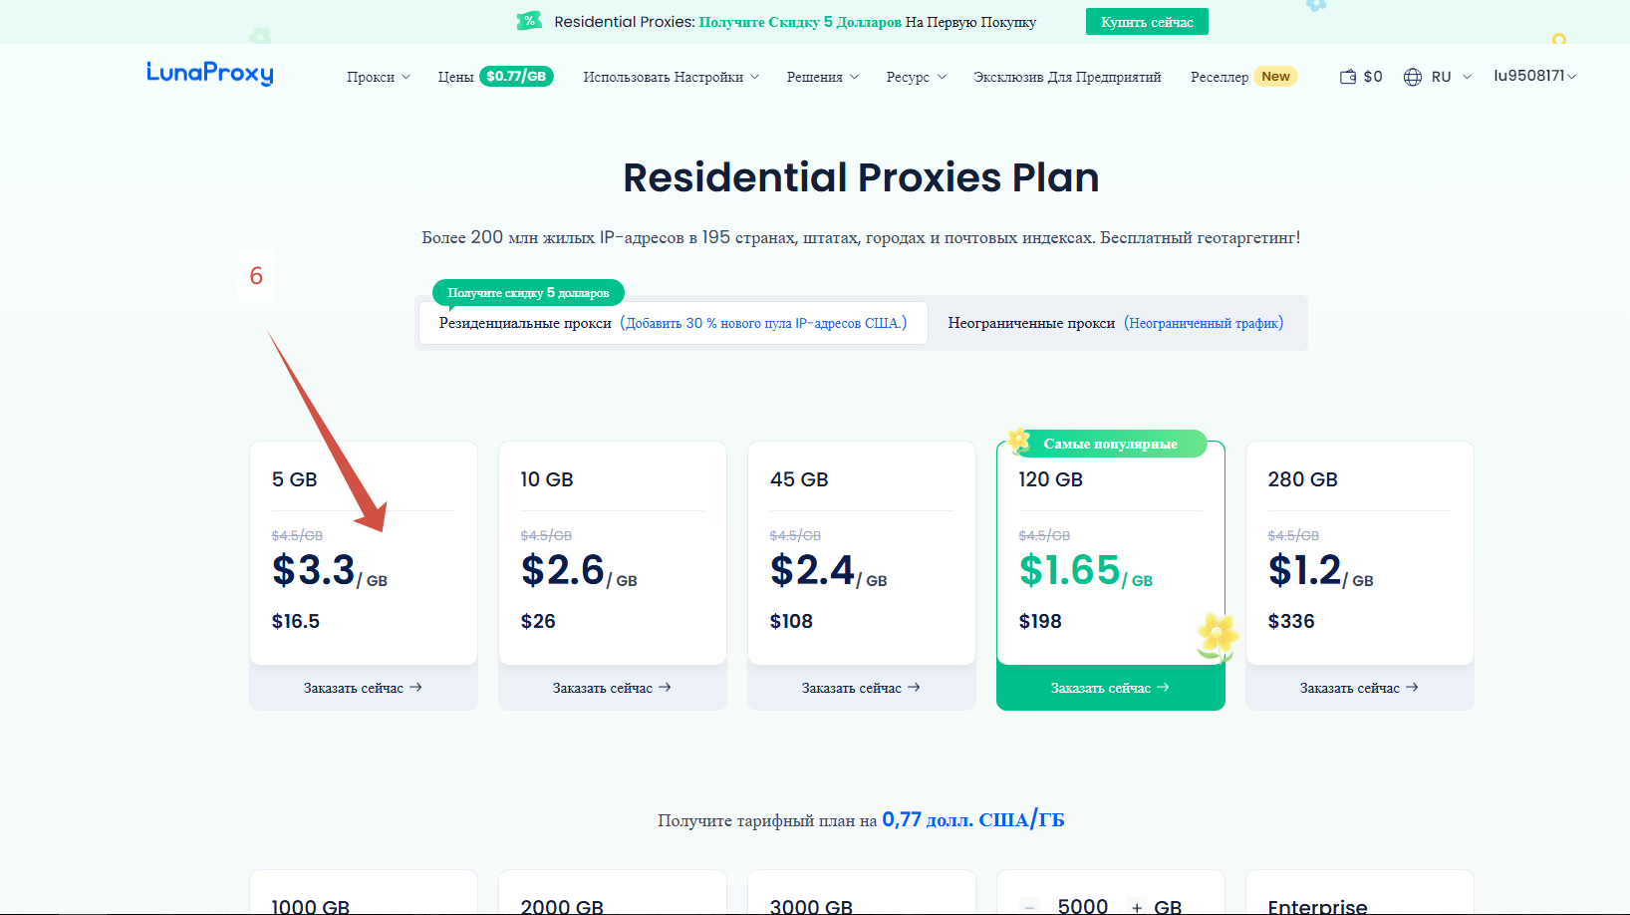The height and width of the screenshot is (915, 1630).
Task: Expand the Решения dropdown menu
Action: tap(822, 77)
